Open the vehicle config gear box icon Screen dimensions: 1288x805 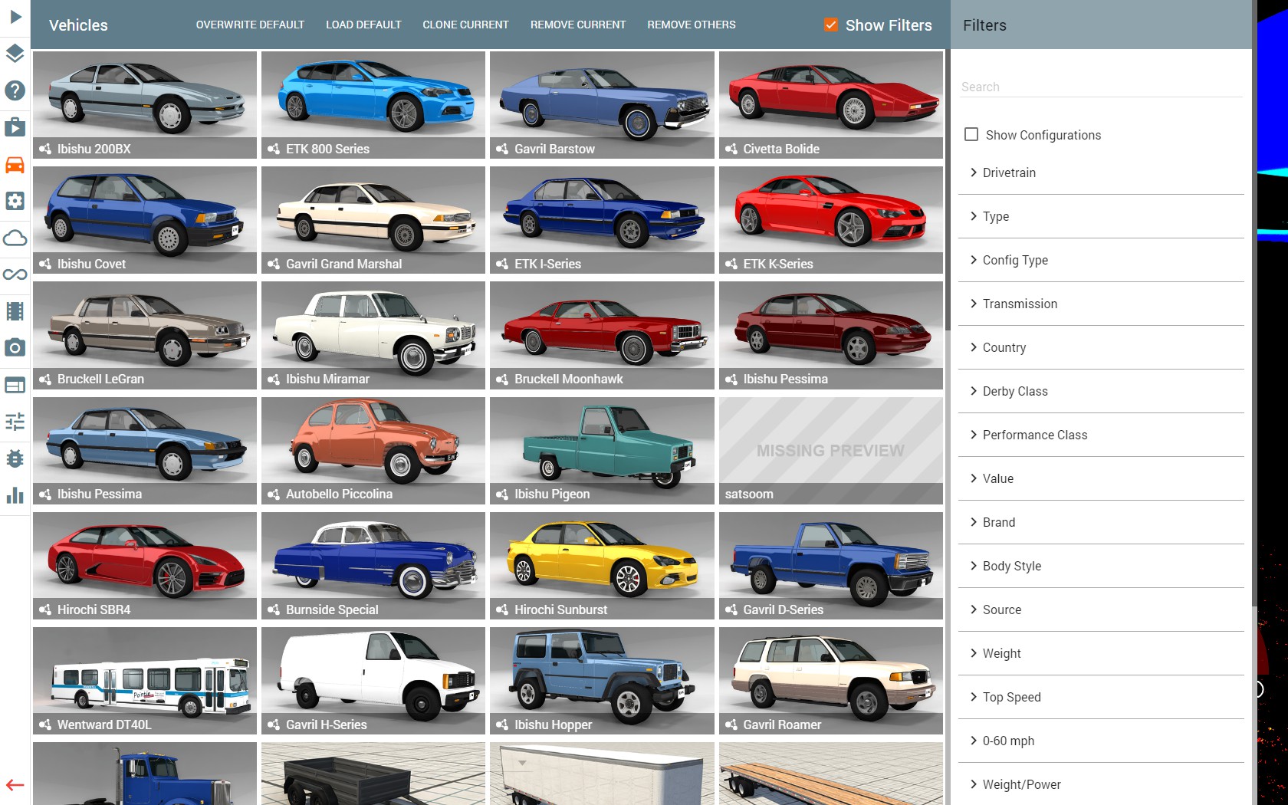[15, 201]
